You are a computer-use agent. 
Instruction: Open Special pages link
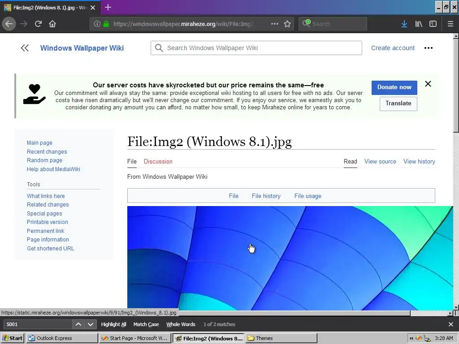[x=44, y=214]
